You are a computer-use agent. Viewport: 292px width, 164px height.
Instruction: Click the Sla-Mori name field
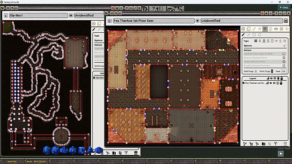pos(39,15)
